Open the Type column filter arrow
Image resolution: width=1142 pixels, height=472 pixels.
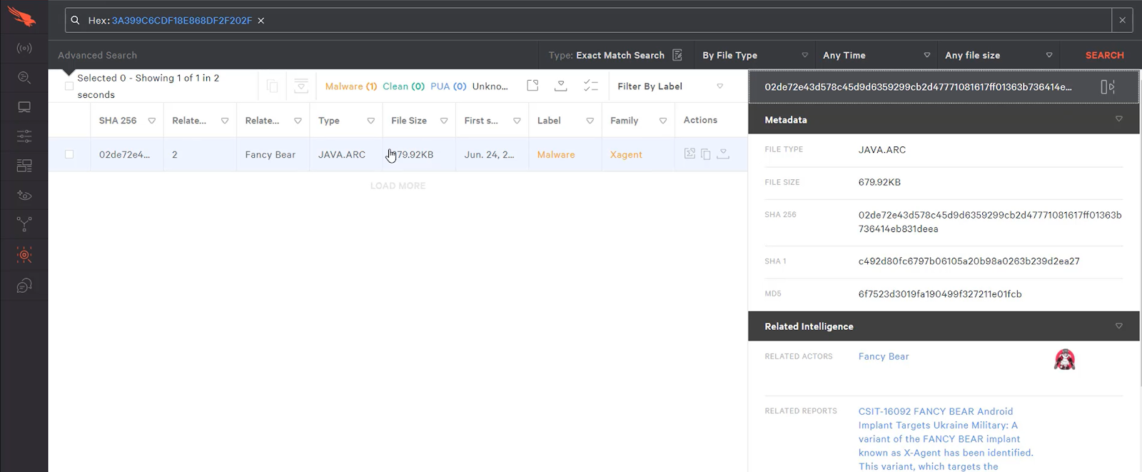[370, 121]
